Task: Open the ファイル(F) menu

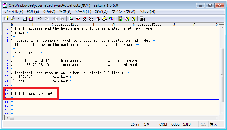Action: (14, 12)
